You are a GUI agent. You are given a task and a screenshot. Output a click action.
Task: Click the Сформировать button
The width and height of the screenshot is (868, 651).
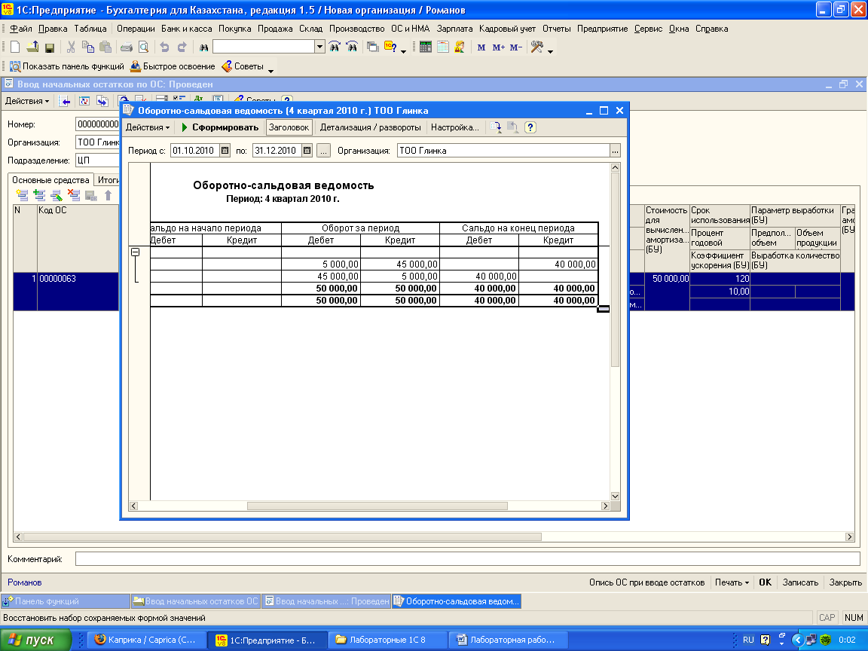(220, 127)
